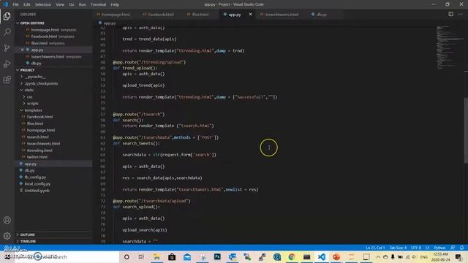Open the File menu
468x263 pixels.
coord(15,4)
